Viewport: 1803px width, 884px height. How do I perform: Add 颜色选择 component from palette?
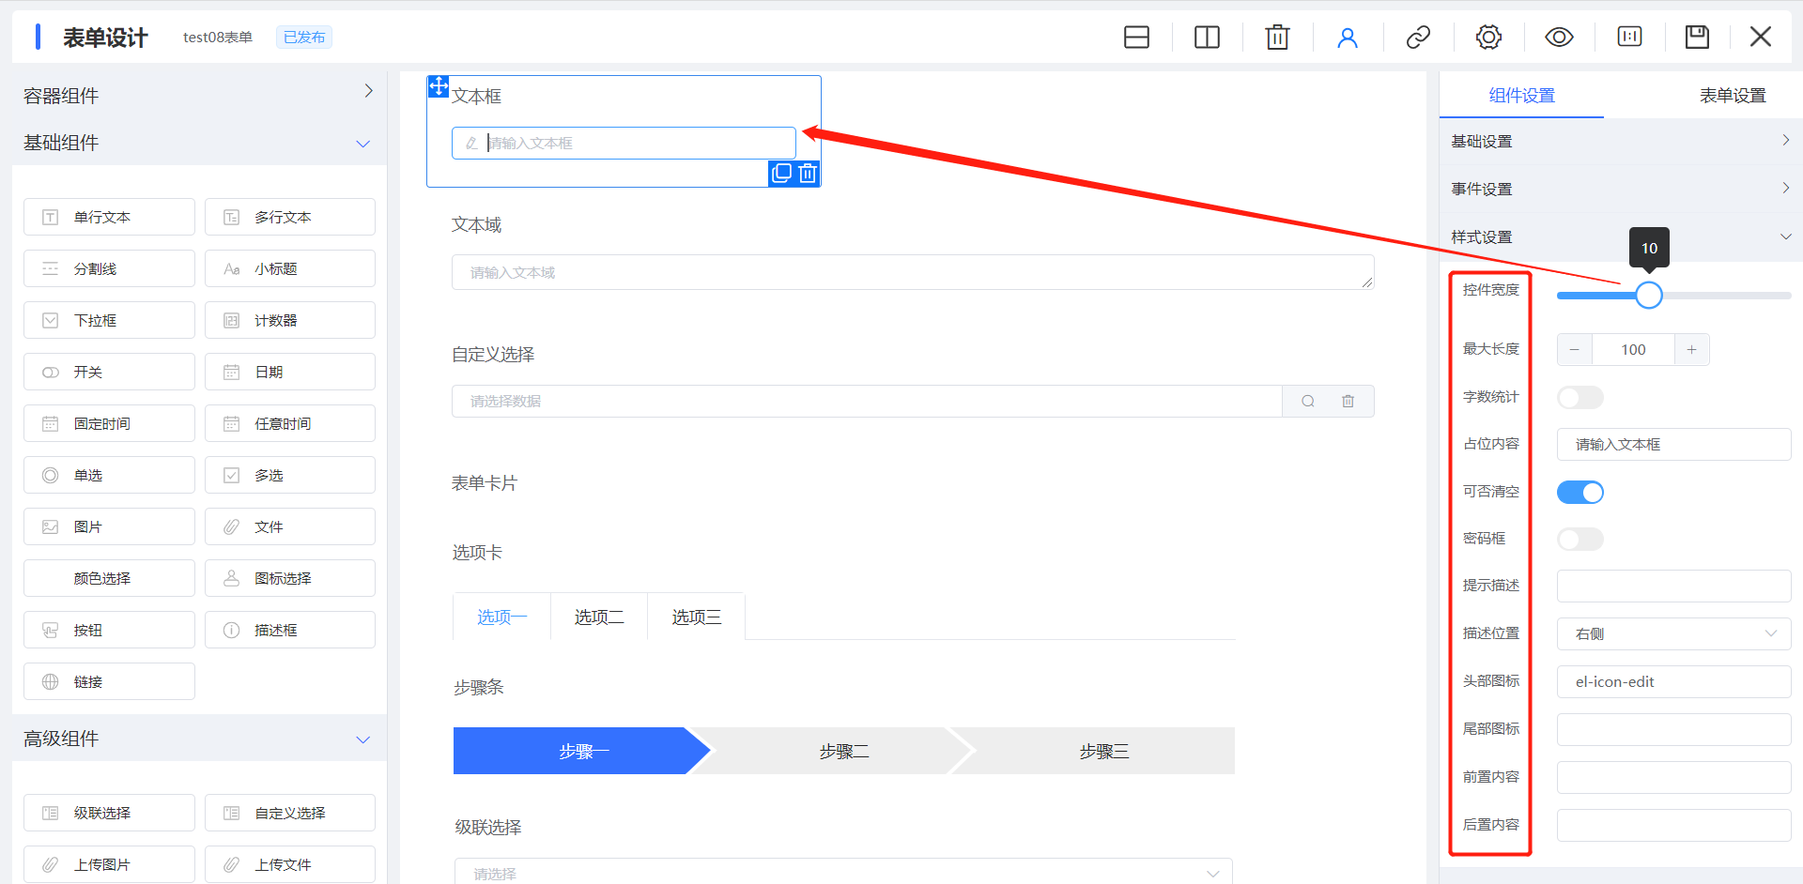[109, 578]
